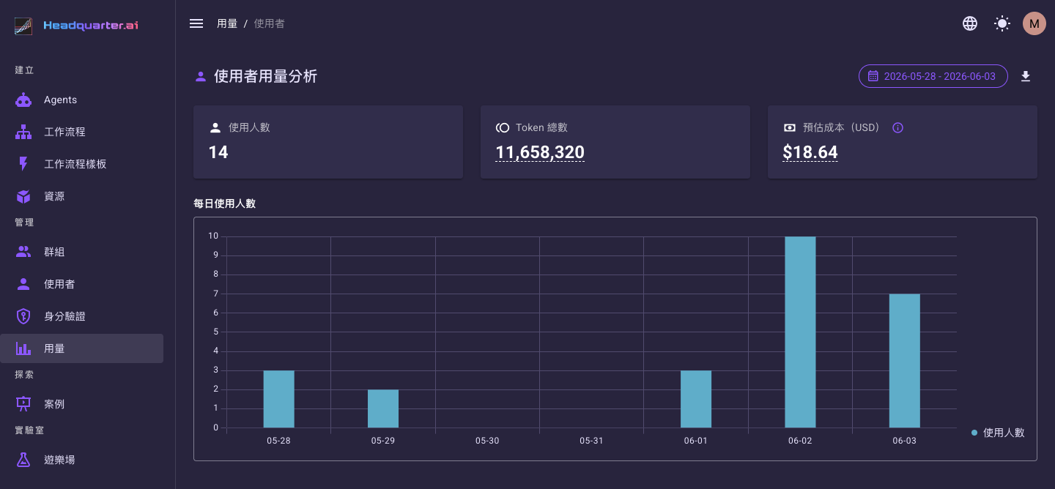Open the 資源 cube icon
Viewport: 1055px width, 489px height.
(x=23, y=196)
